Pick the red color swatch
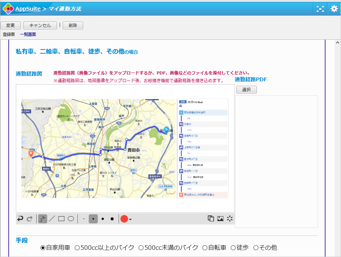The width and height of the screenshot is (341, 257). coord(124,218)
